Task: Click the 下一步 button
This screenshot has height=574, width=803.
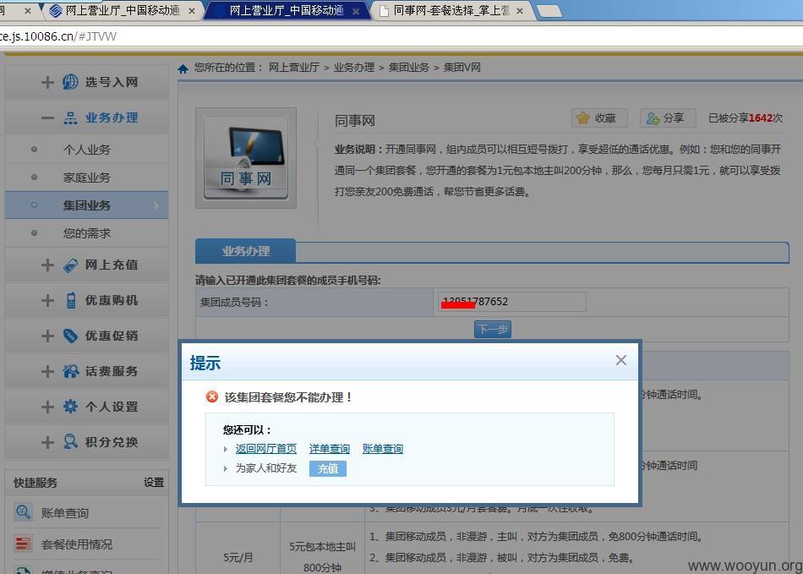Action: tap(493, 329)
